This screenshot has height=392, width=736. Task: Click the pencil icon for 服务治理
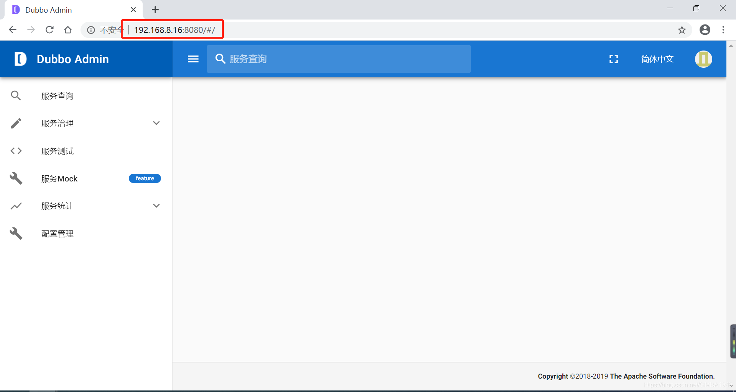click(16, 123)
